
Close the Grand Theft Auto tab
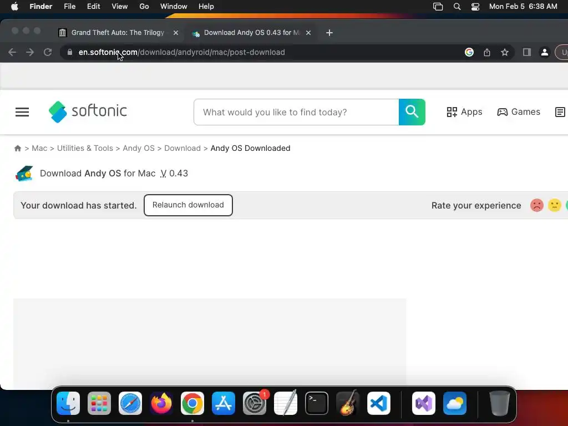176,33
